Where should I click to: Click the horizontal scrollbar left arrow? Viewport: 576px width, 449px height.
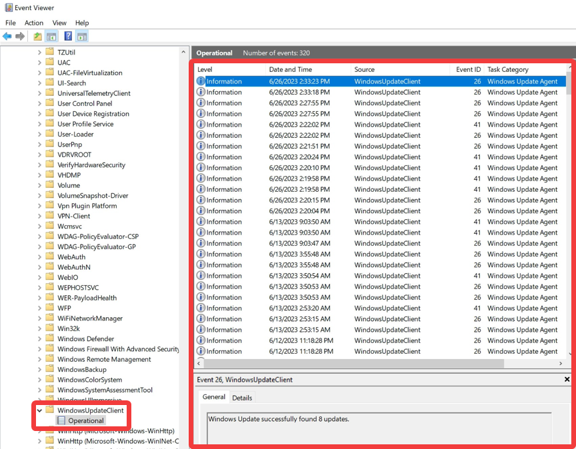coord(199,363)
